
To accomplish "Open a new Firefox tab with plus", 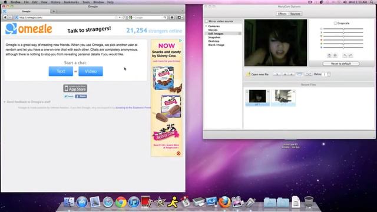I will 54,11.
